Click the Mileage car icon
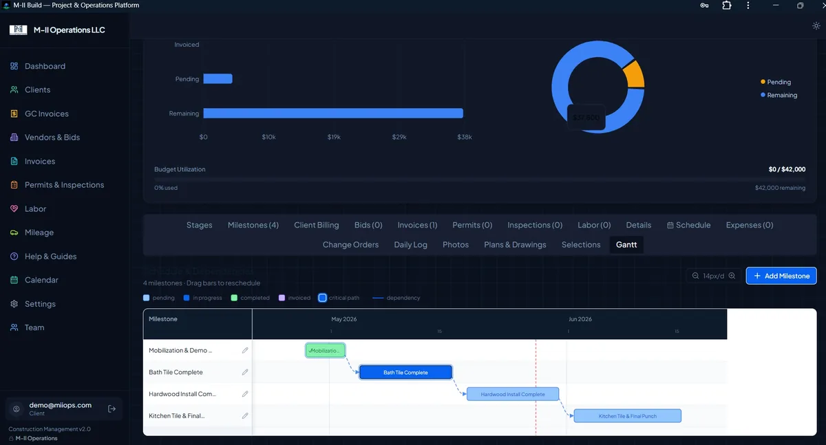The width and height of the screenshot is (826, 445). point(14,232)
